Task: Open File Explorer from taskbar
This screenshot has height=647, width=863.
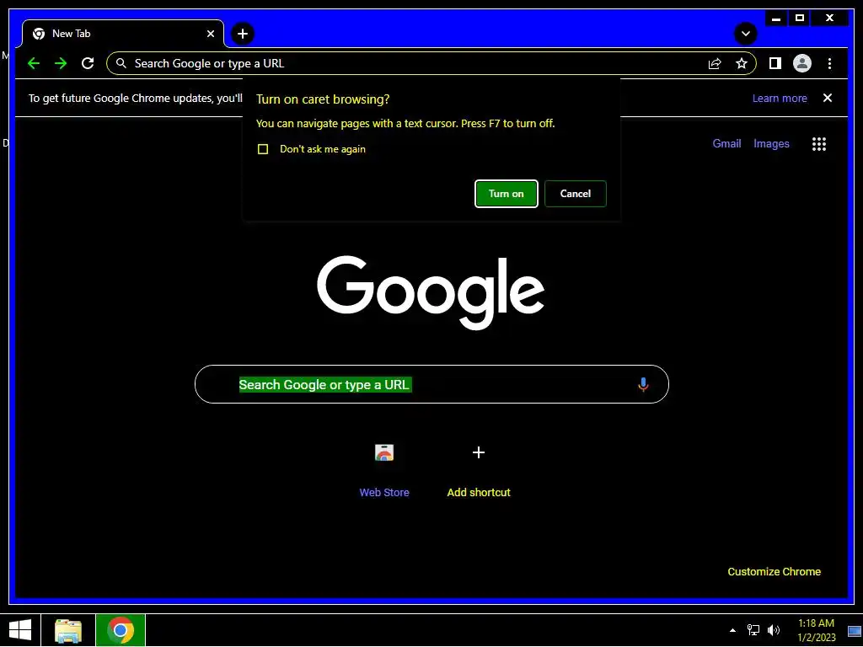Action: coord(68,630)
